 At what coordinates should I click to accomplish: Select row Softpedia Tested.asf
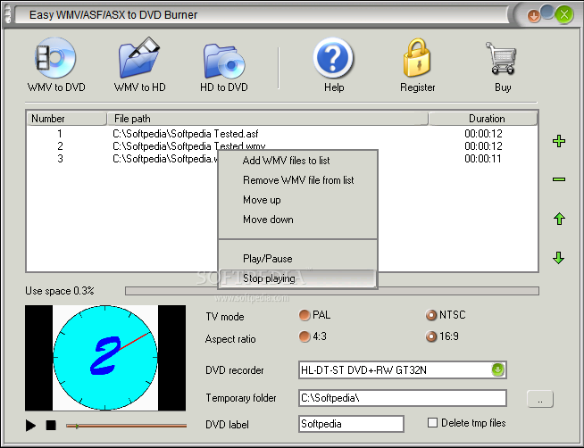(282, 134)
